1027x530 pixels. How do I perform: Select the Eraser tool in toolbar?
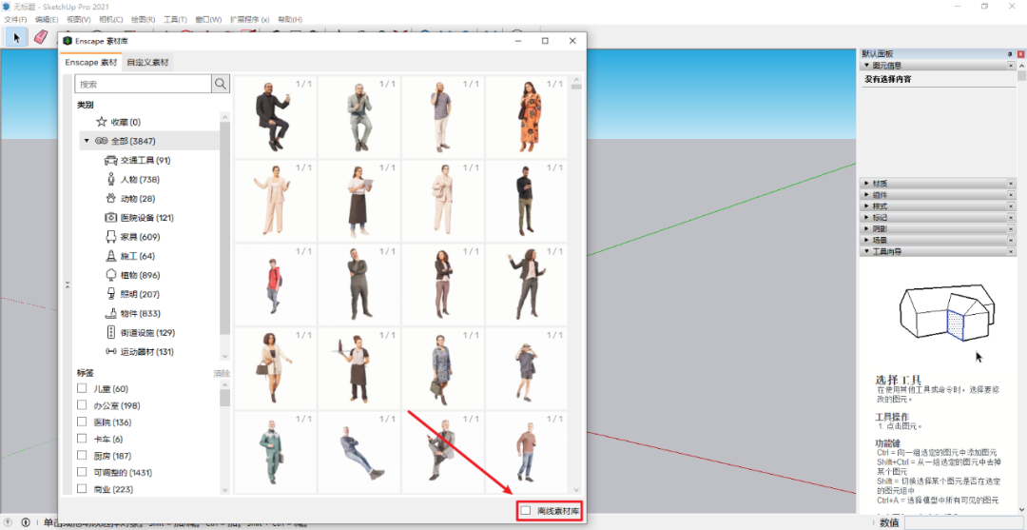click(x=40, y=37)
